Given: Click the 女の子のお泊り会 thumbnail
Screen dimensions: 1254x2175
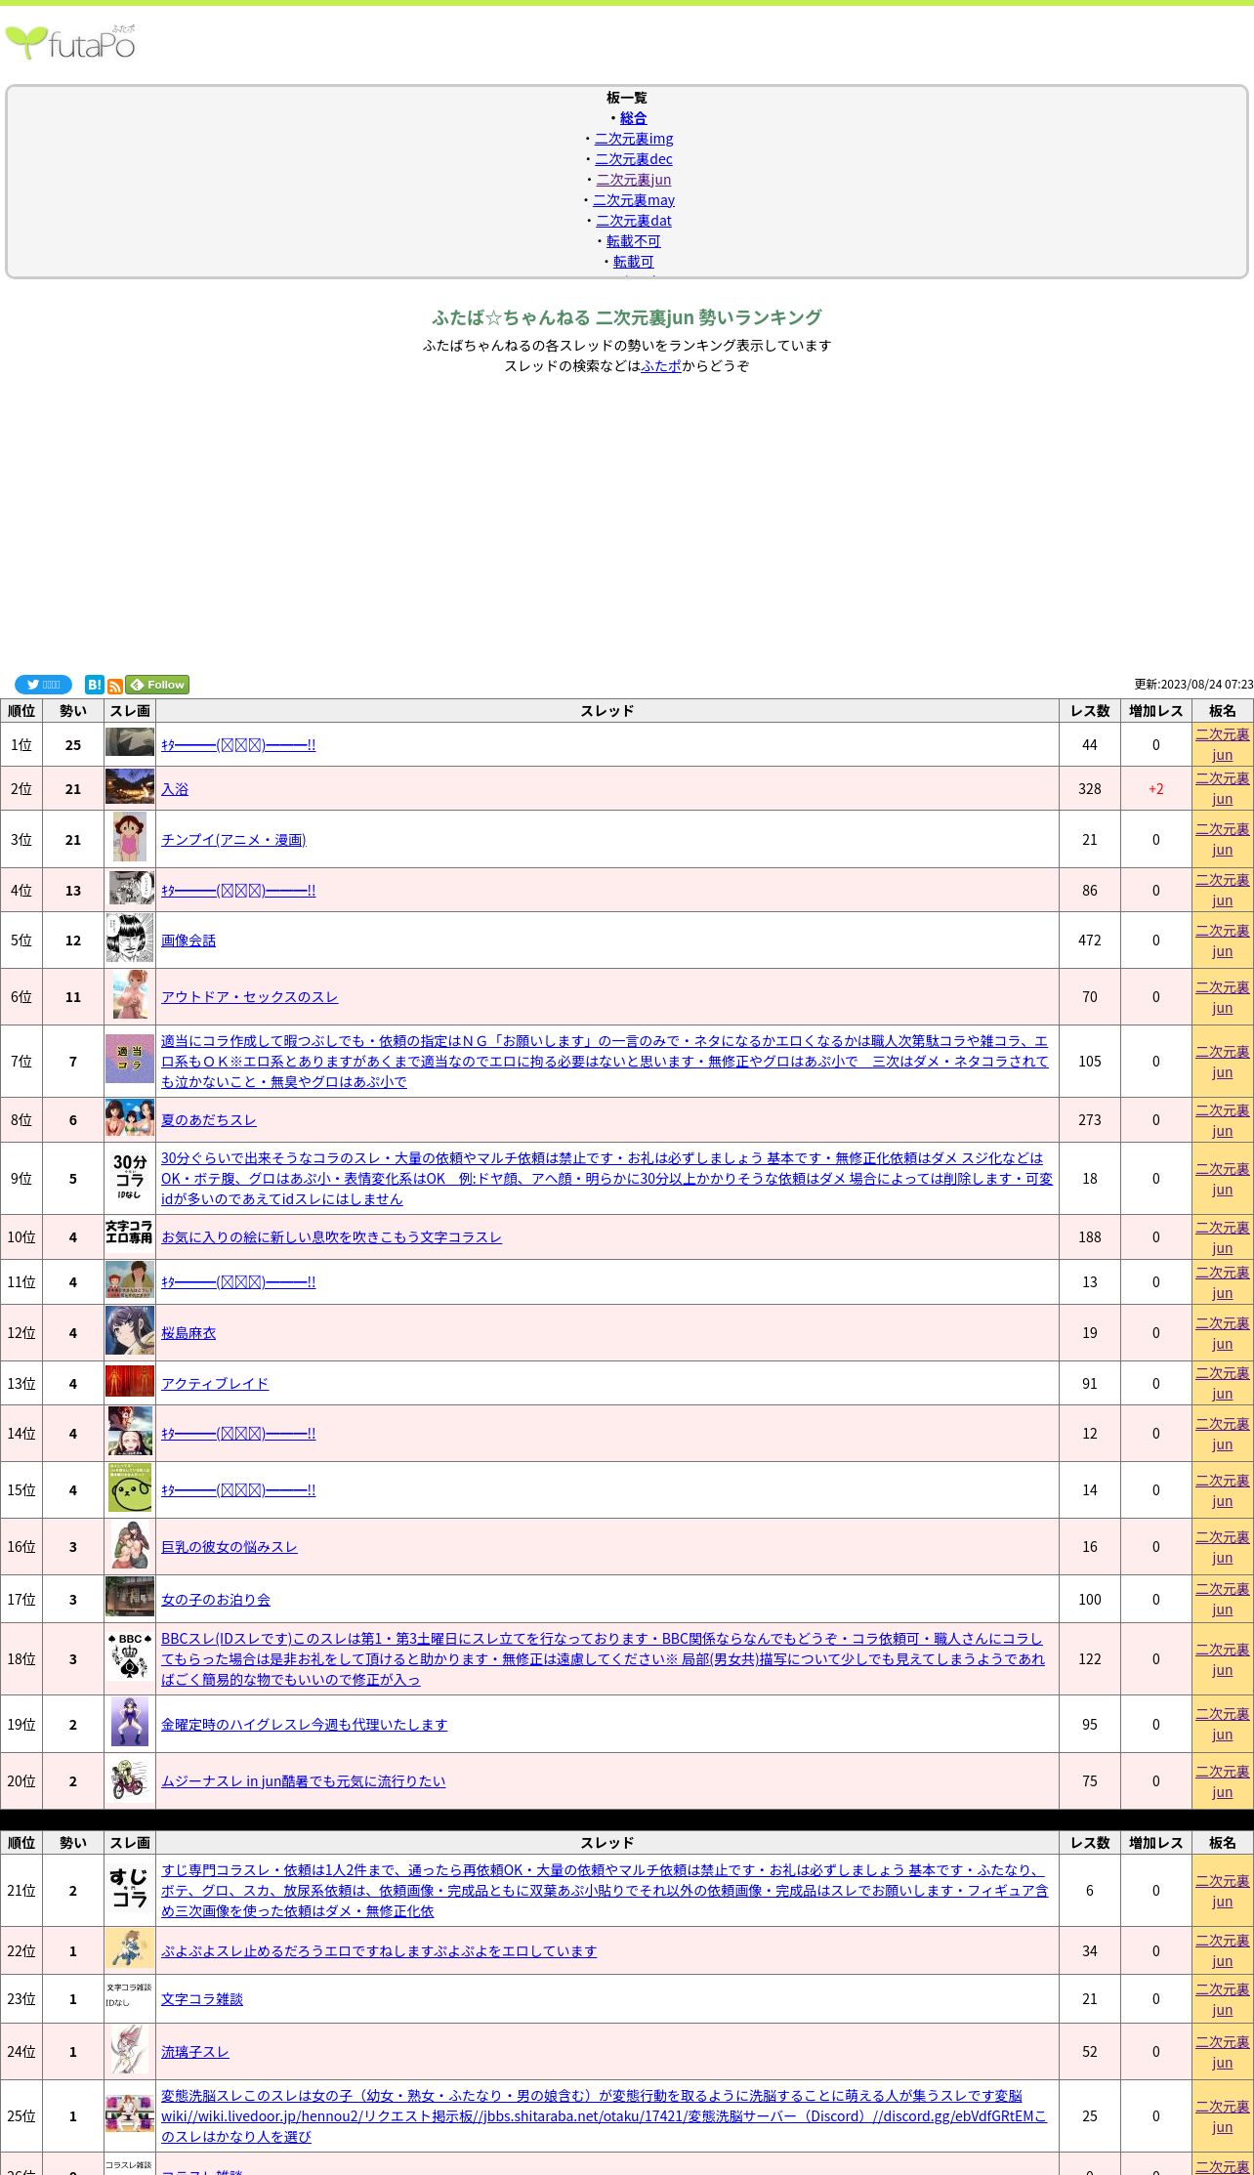Looking at the screenshot, I should point(130,1597).
